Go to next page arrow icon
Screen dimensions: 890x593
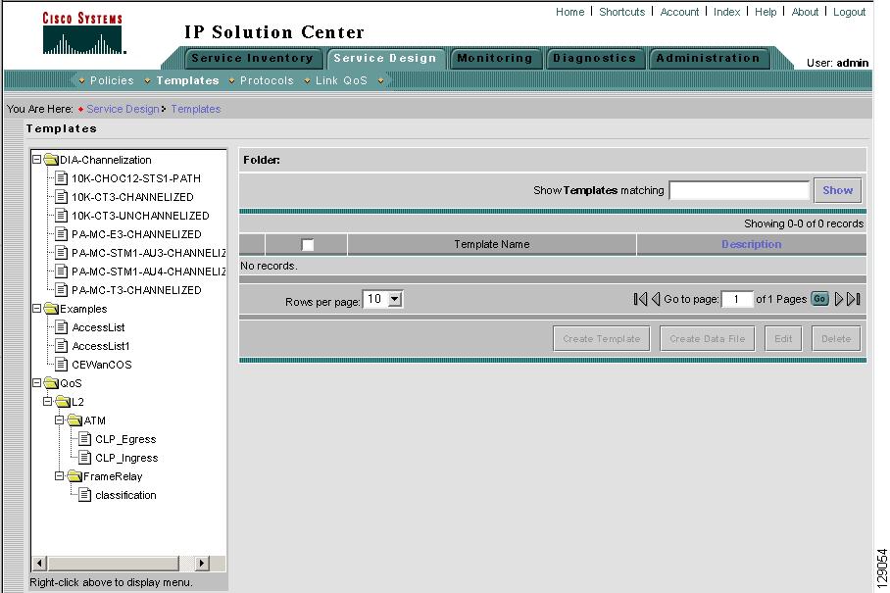(839, 299)
